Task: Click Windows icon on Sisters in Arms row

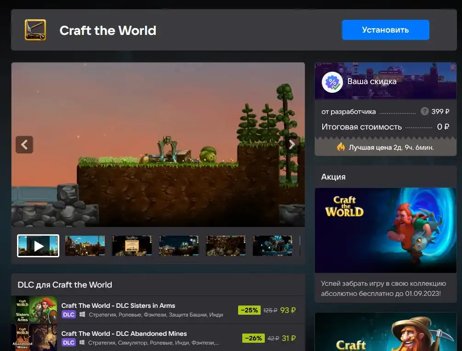Action: pyautogui.click(x=82, y=315)
